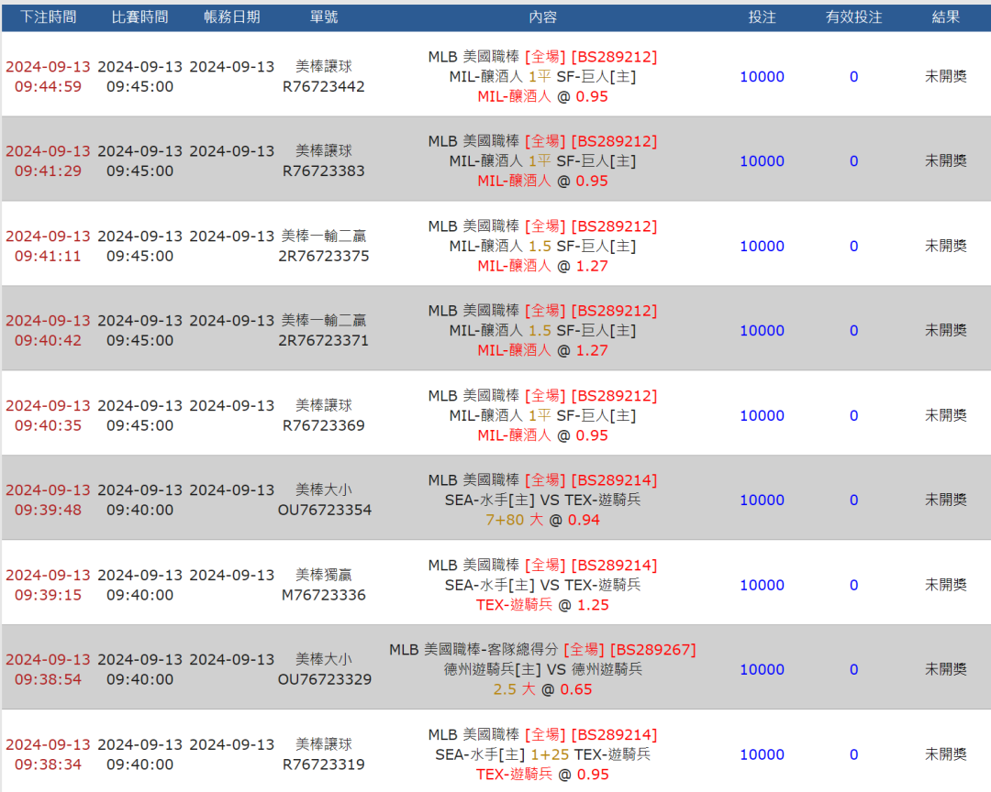Click 10000 stake in 2R76723371 row
Image resolution: width=991 pixels, height=792 pixels.
(762, 331)
